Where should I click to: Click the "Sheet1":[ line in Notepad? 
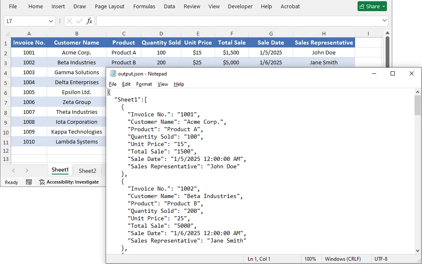pyautogui.click(x=131, y=99)
